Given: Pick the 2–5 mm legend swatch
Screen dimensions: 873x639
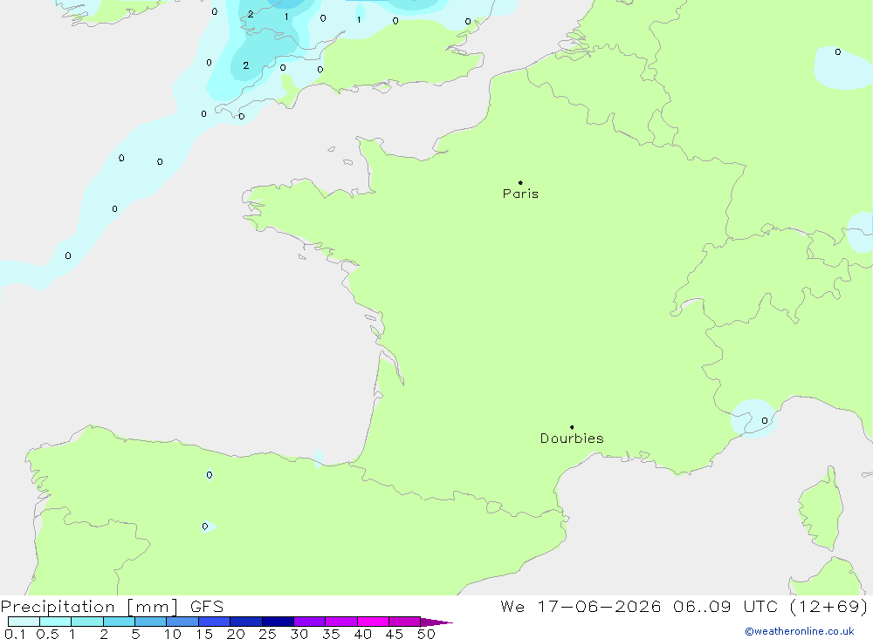Looking at the screenshot, I should pos(119,622).
